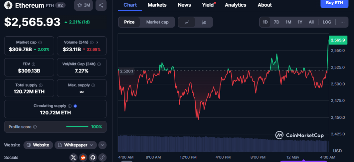This screenshot has width=354, height=162.
Task: Click the blue verified badge icon
Action: 75,106
